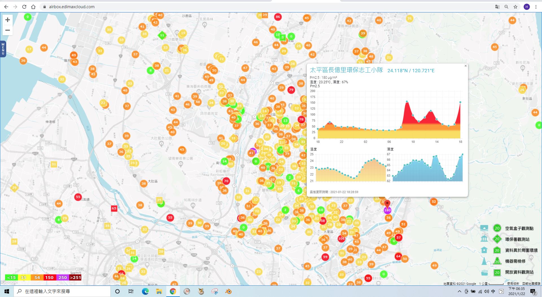This screenshot has width=542, height=297.
Task: Click the 空氣盒子觀測點 legend label
Action: [x=519, y=228]
